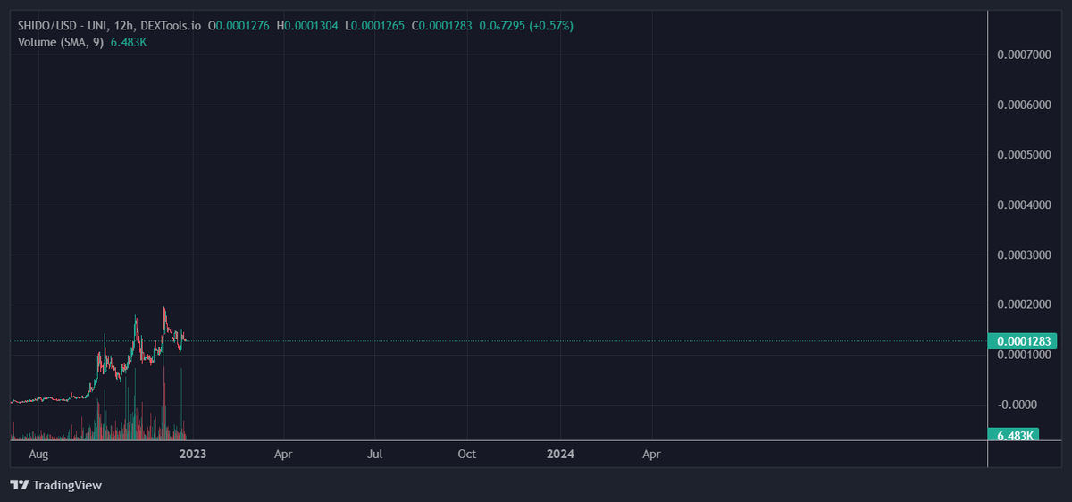The image size is (1072, 502).
Task: Click the 0.0004000 price axis label
Action: pos(1024,205)
